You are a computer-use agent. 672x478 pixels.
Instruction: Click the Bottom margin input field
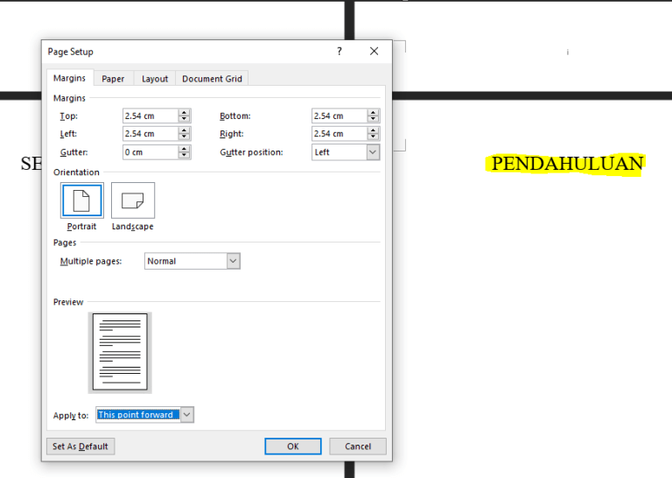pos(339,116)
